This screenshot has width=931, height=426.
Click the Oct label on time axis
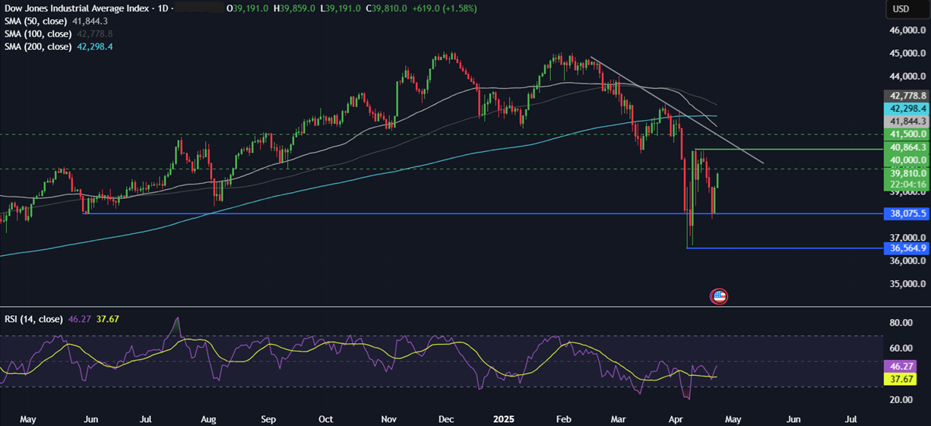pos(325,418)
